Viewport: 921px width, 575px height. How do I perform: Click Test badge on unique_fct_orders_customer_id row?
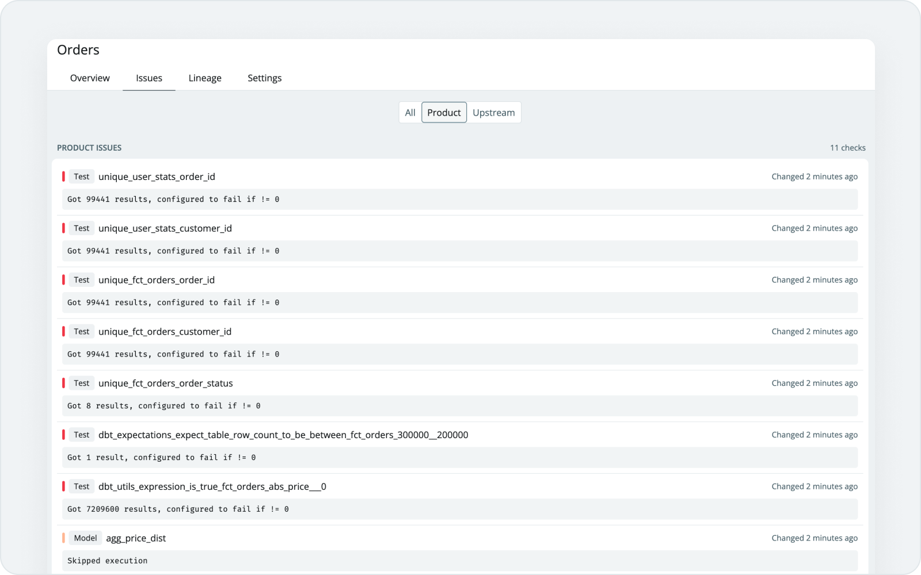82,332
